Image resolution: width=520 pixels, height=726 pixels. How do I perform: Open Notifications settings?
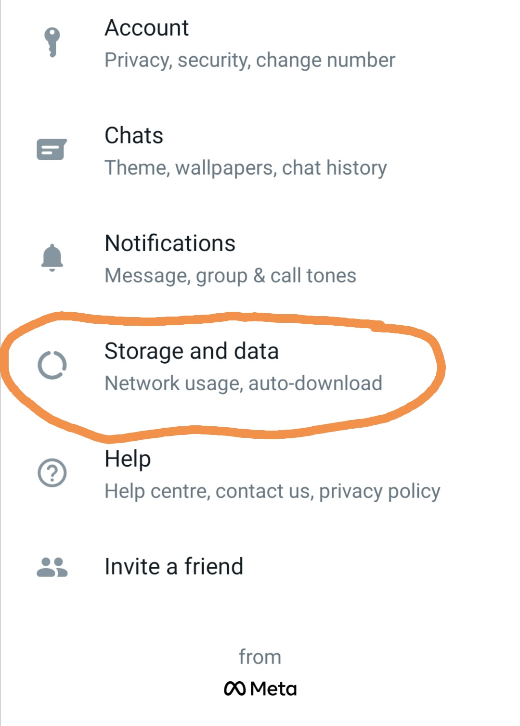coord(260,258)
